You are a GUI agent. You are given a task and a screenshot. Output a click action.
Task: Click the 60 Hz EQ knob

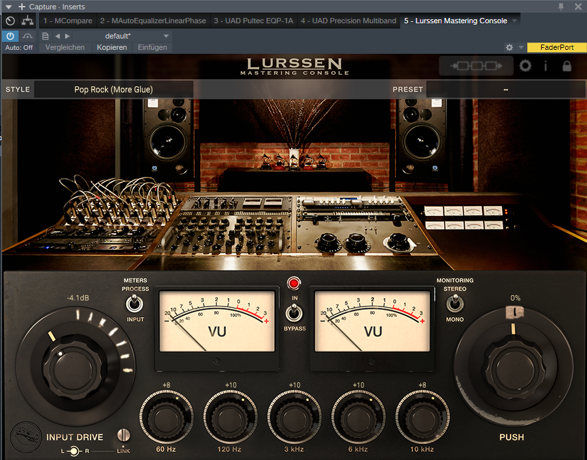point(166,417)
